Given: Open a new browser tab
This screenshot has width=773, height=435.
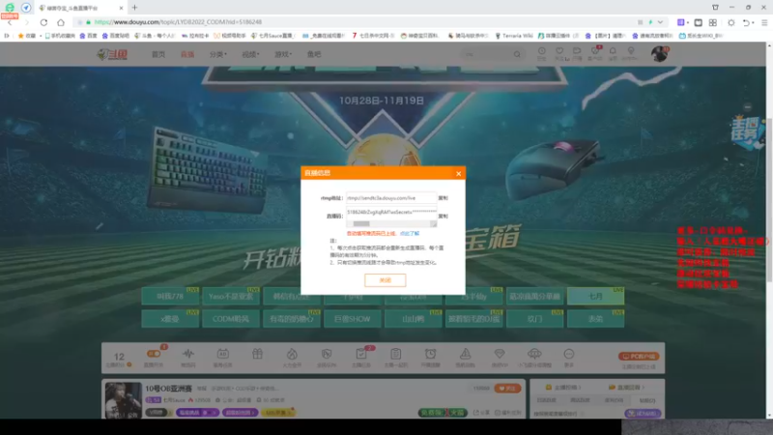Looking at the screenshot, I should [134, 8].
